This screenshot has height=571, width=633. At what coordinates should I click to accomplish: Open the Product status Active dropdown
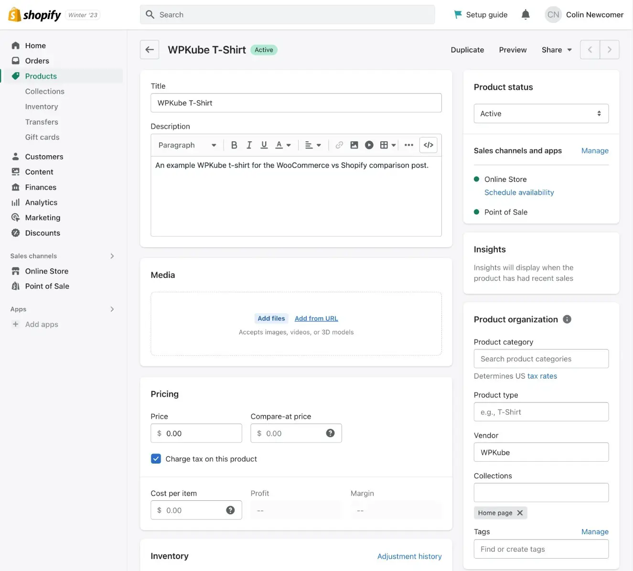coord(541,114)
